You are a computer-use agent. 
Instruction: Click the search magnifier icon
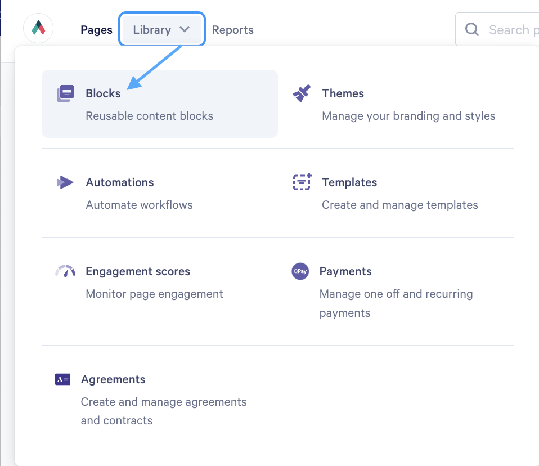472,30
